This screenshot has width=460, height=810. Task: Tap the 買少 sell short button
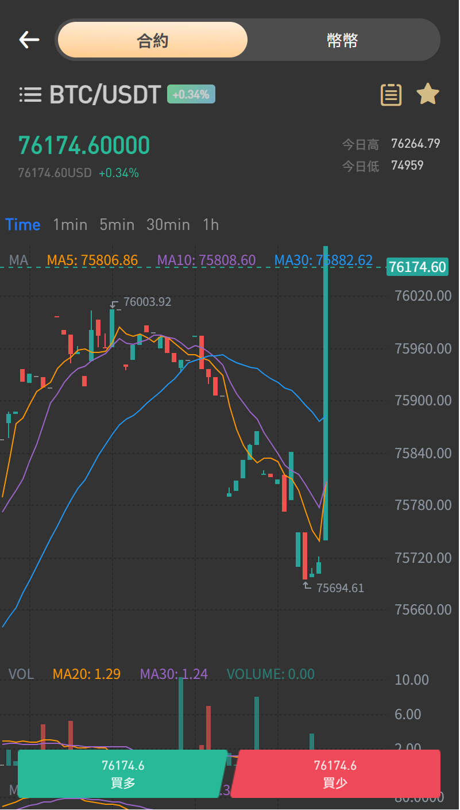335,774
